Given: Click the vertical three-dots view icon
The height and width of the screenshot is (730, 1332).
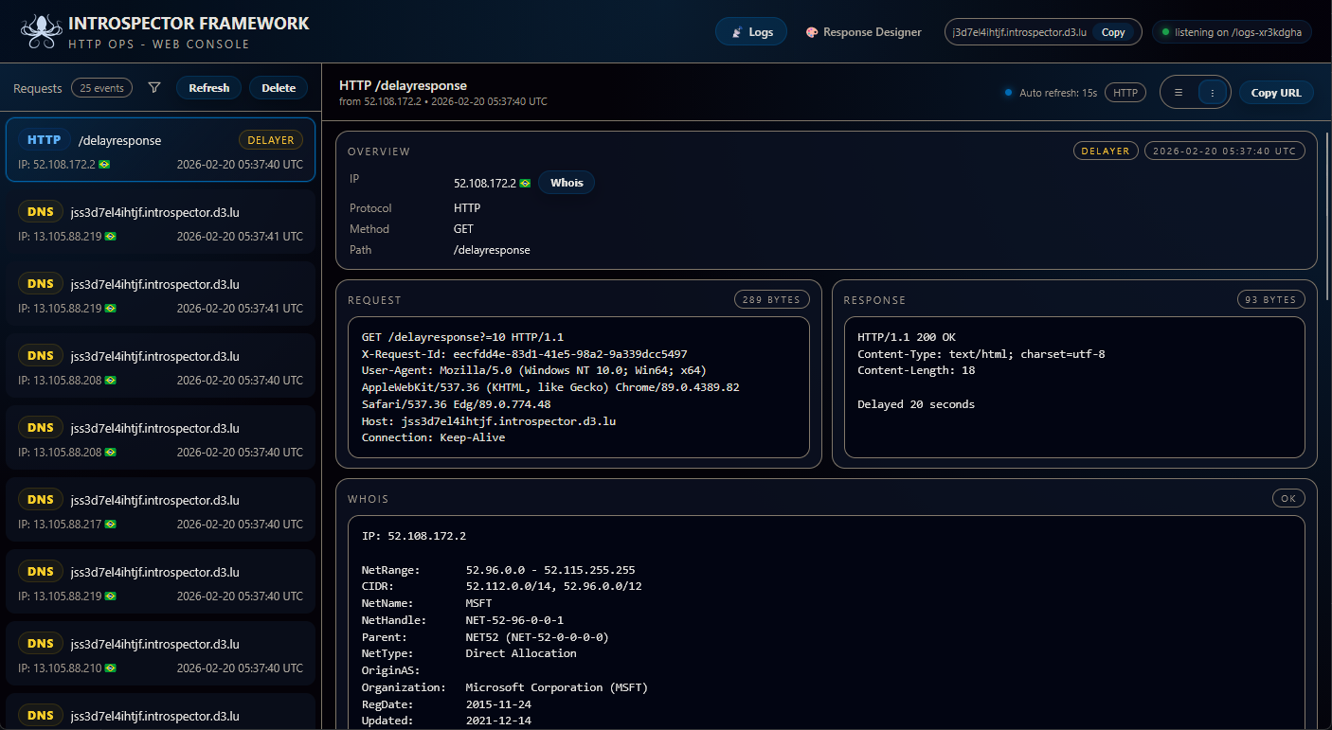Looking at the screenshot, I should [1213, 93].
